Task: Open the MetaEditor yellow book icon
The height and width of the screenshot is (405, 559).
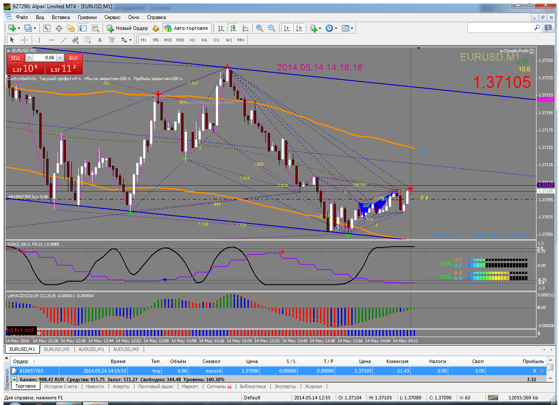Action: [x=156, y=28]
